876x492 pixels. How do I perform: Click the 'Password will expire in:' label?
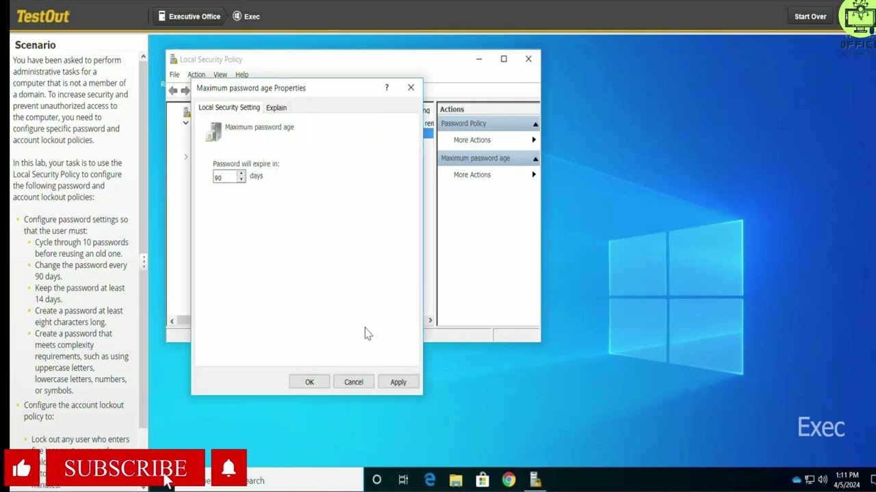pyautogui.click(x=246, y=164)
